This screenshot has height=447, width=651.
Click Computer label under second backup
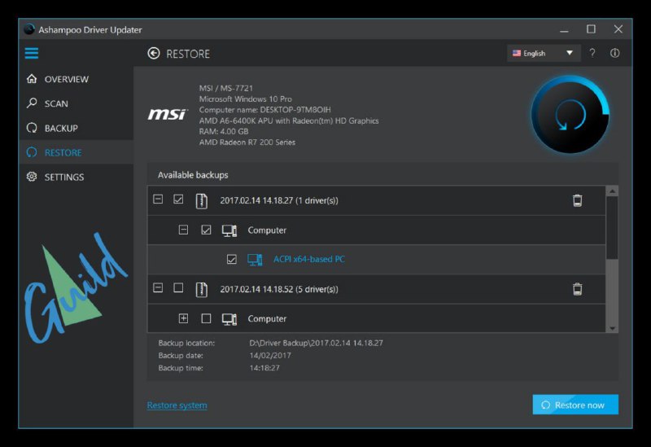[267, 318]
